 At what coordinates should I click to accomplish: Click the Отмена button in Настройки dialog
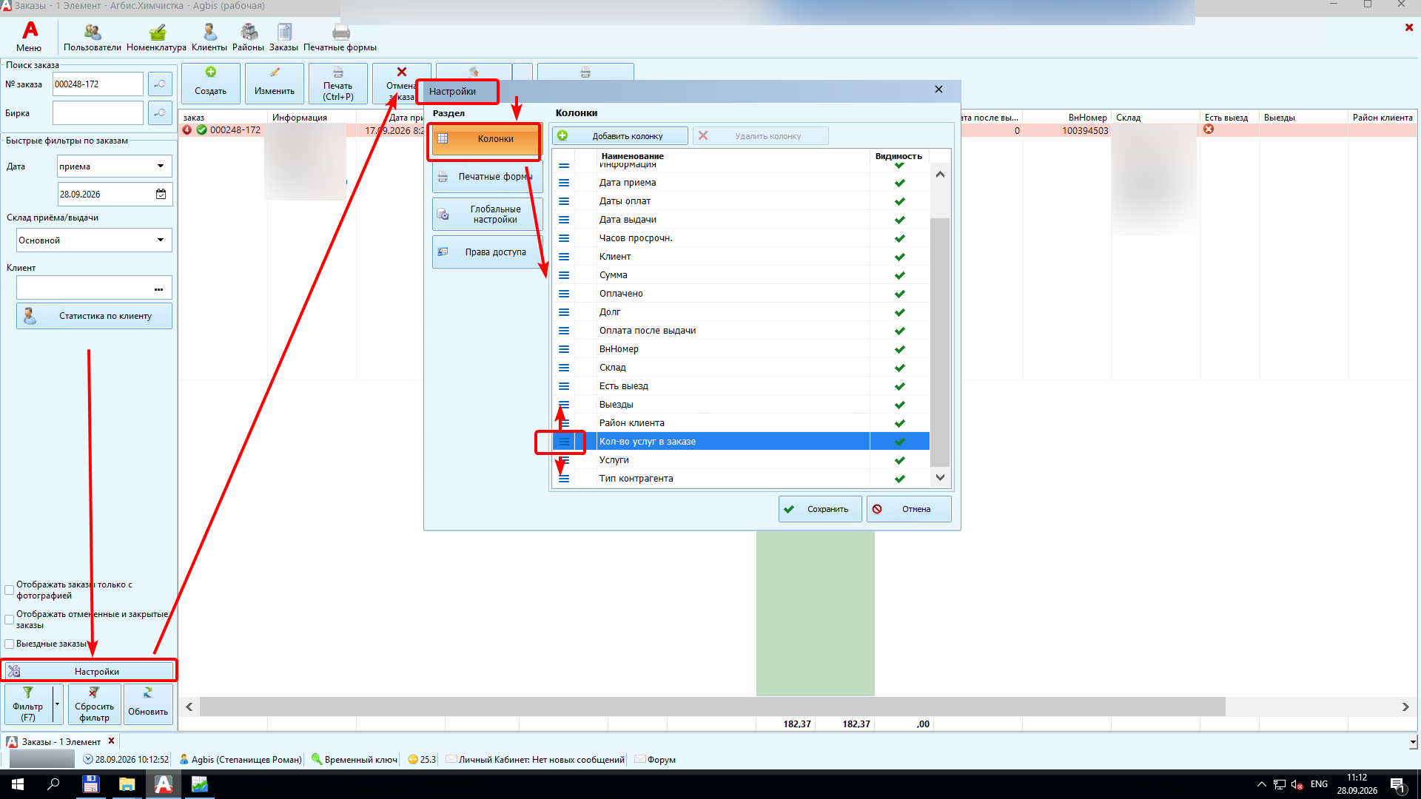(909, 510)
